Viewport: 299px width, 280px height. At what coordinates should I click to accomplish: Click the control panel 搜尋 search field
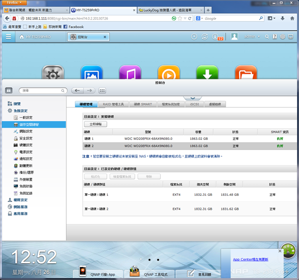[43, 90]
